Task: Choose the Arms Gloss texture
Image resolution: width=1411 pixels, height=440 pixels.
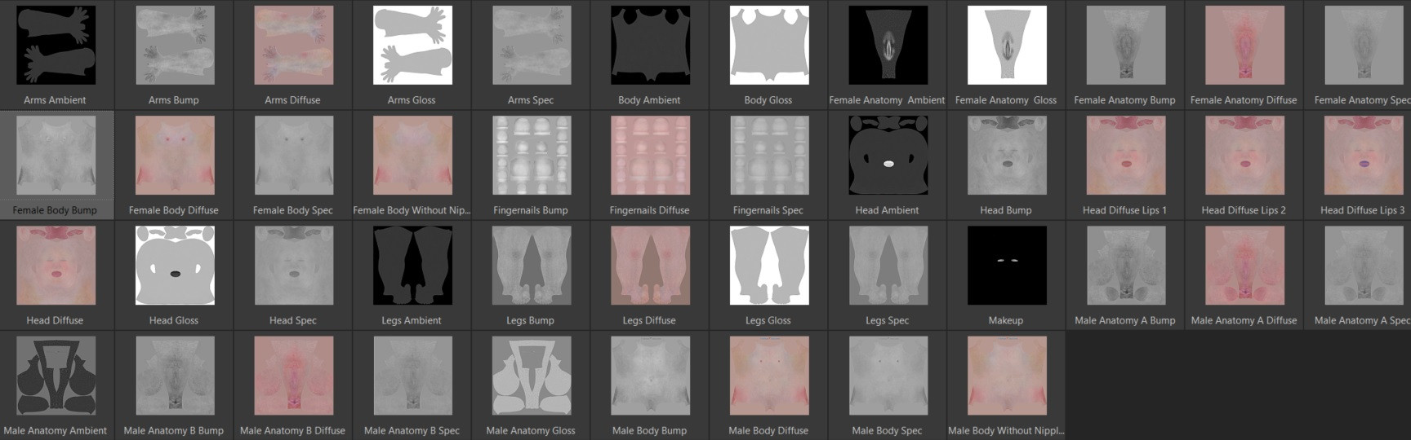Action: pos(413,46)
